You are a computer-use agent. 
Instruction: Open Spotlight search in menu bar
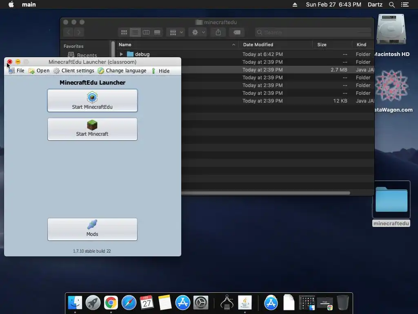[x=392, y=4]
